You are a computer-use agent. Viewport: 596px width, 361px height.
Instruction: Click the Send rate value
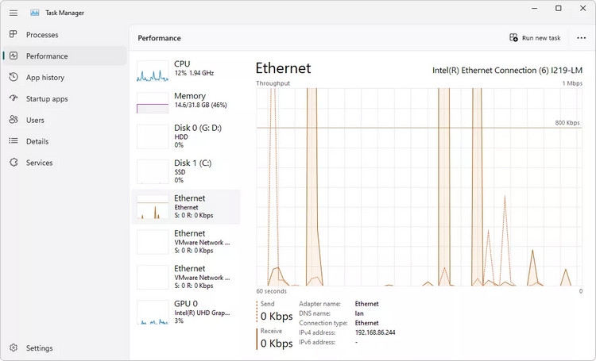point(277,317)
